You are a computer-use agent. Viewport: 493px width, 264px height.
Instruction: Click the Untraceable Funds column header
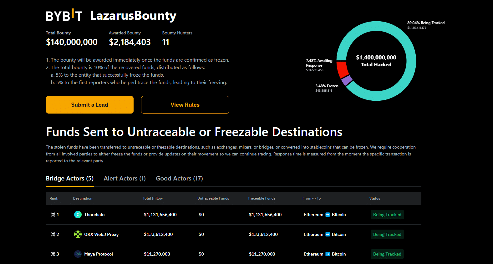(x=213, y=198)
